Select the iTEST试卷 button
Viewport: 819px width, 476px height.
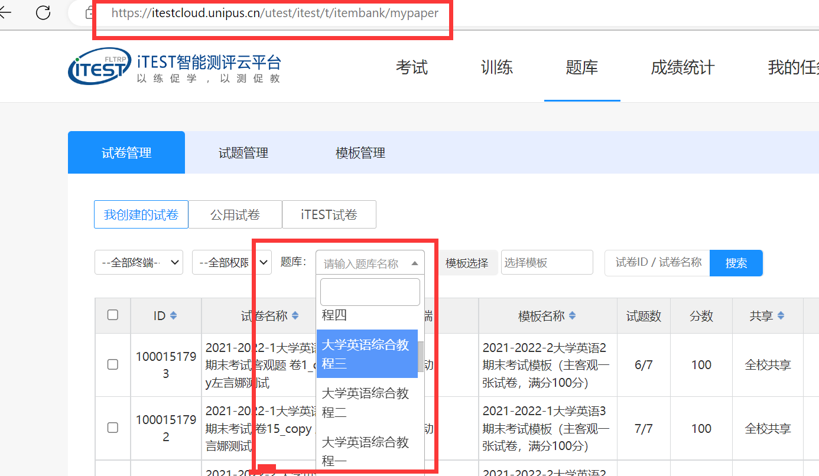pos(329,215)
